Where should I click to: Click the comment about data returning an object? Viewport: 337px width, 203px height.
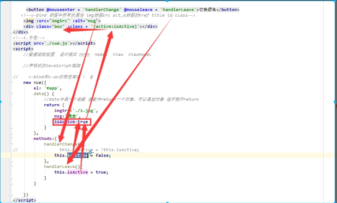coord(121,99)
